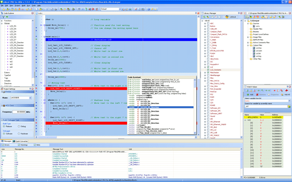Click the first icon in the Project Manager toolbar

point(247,17)
